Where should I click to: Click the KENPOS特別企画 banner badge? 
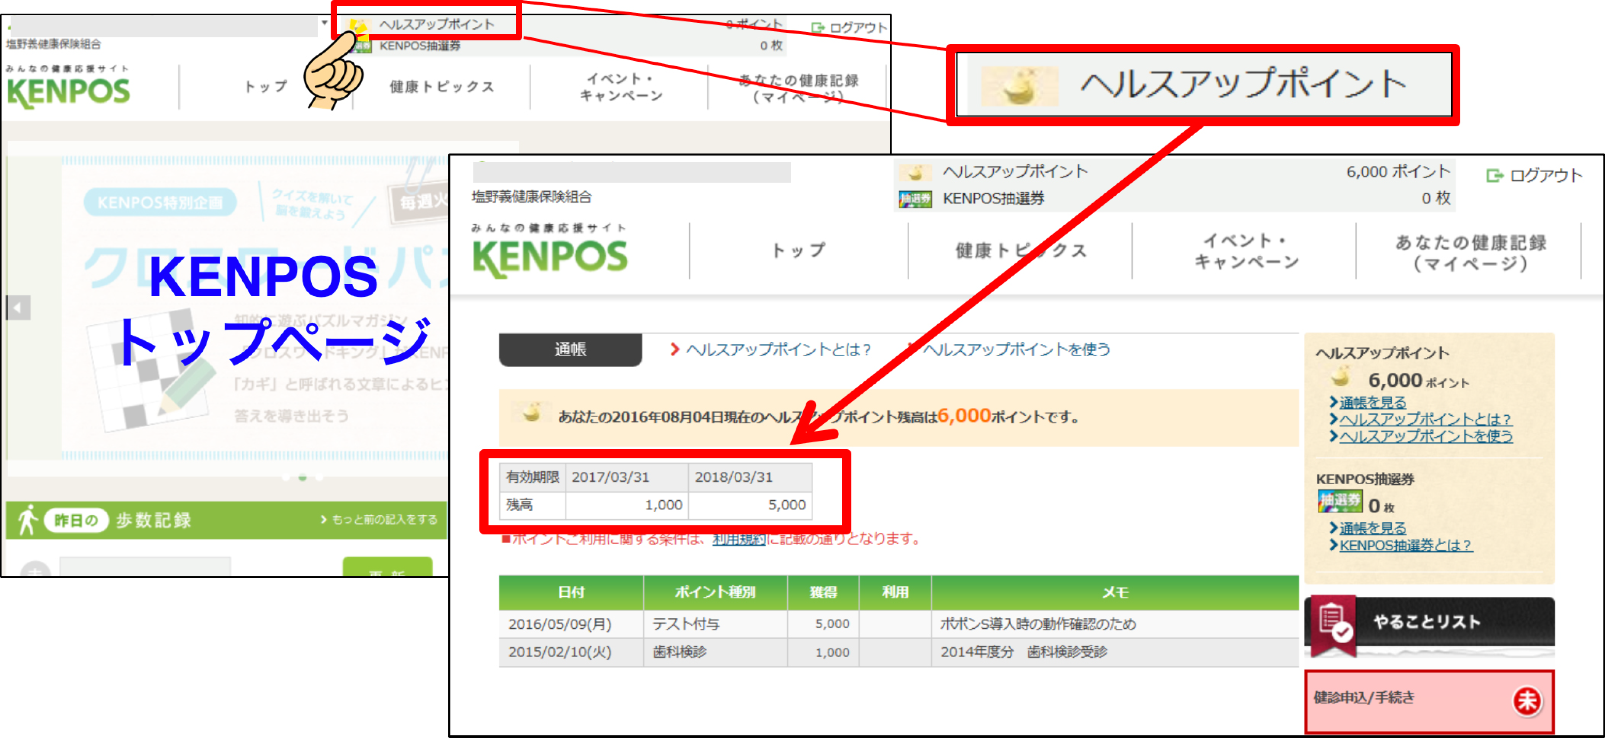pos(160,203)
